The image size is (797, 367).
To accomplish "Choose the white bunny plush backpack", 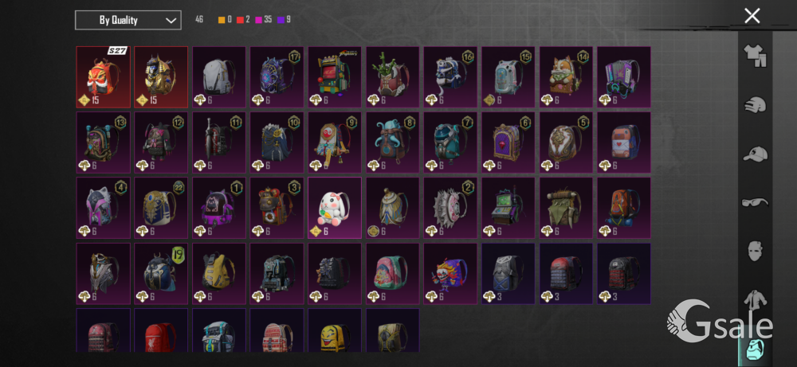I will click(x=335, y=208).
